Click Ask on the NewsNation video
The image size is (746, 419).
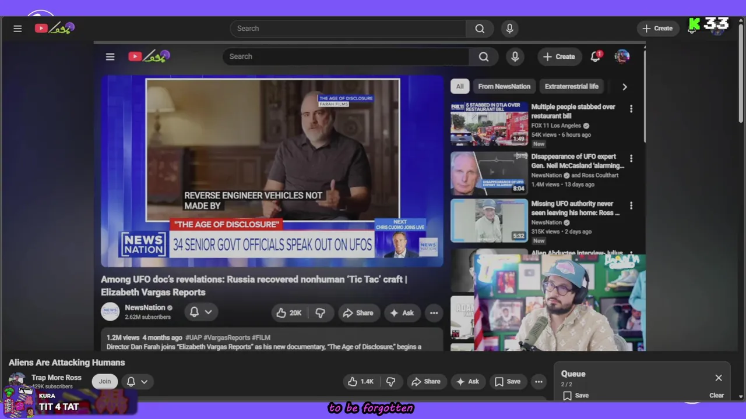402,313
